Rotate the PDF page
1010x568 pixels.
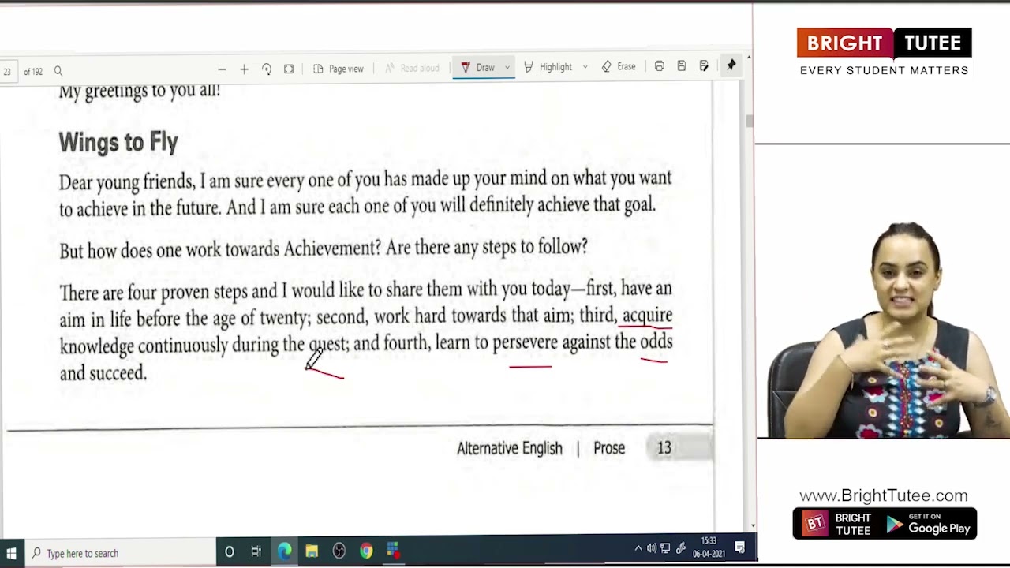pos(267,69)
